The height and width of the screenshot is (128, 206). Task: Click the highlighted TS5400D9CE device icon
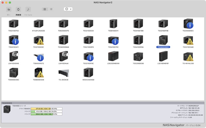(x=163, y=40)
